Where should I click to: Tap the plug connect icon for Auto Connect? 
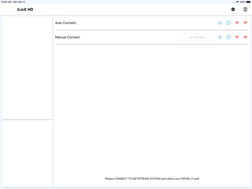(220, 23)
